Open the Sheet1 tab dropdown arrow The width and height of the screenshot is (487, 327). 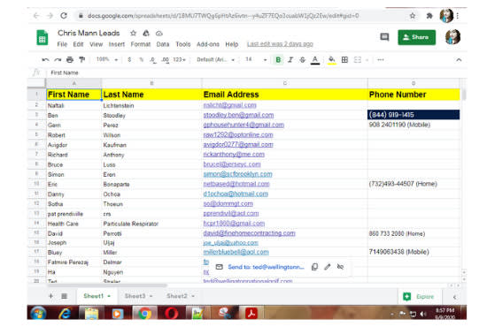(x=109, y=296)
